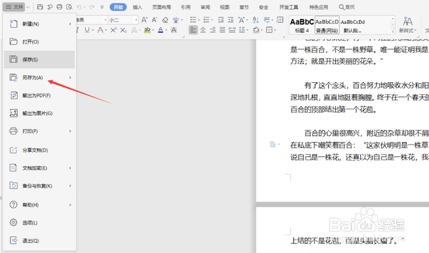The height and width of the screenshot is (253, 429).
Task: Toggle strikethrough formatting
Action: point(100,30)
